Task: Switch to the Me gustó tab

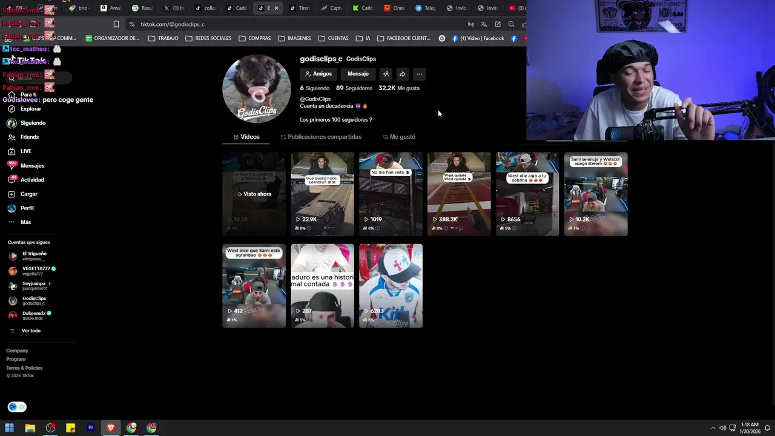Action: pyautogui.click(x=399, y=137)
